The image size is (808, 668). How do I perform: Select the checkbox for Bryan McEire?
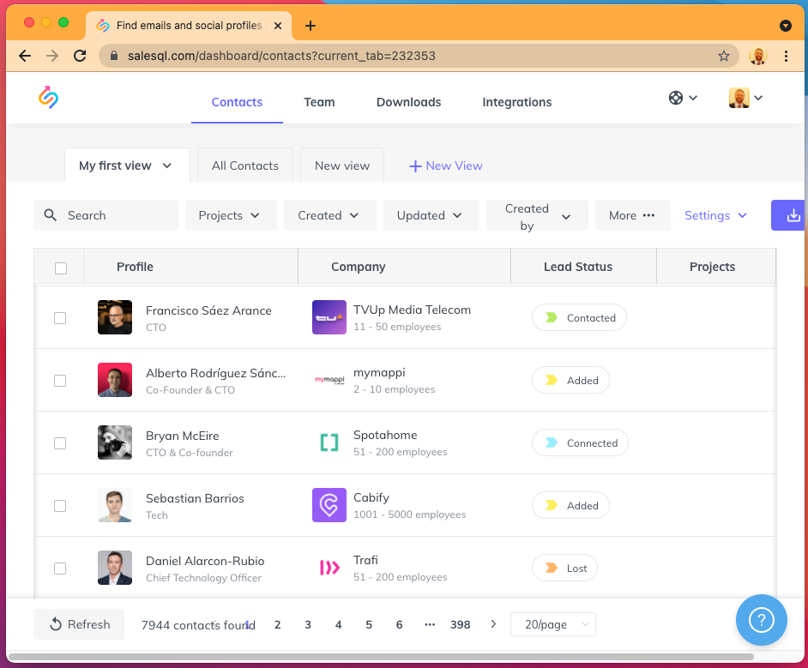pos(60,442)
